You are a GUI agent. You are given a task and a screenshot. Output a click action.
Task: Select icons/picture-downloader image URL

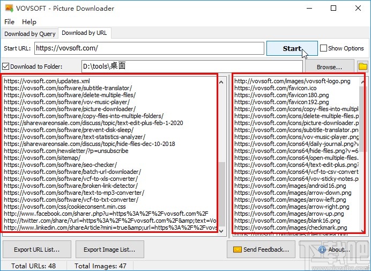click(x=296, y=123)
